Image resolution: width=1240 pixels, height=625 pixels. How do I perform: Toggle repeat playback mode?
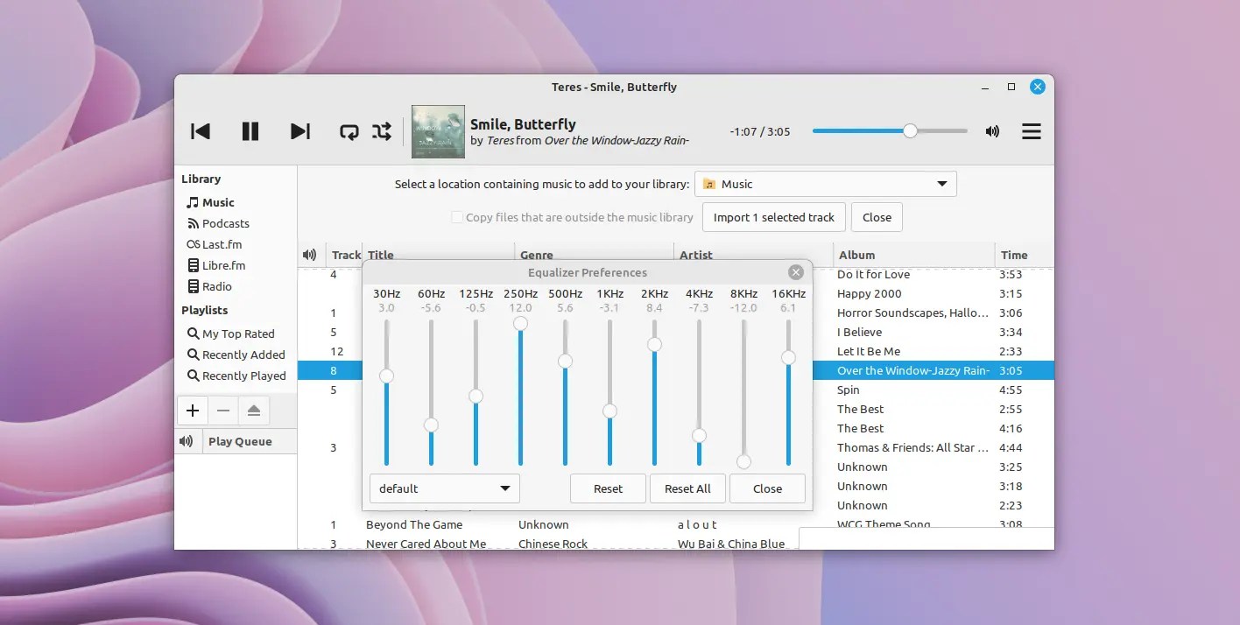tap(349, 131)
